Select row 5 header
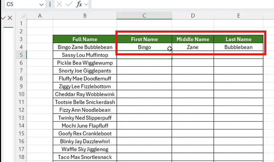 (x=21, y=55)
